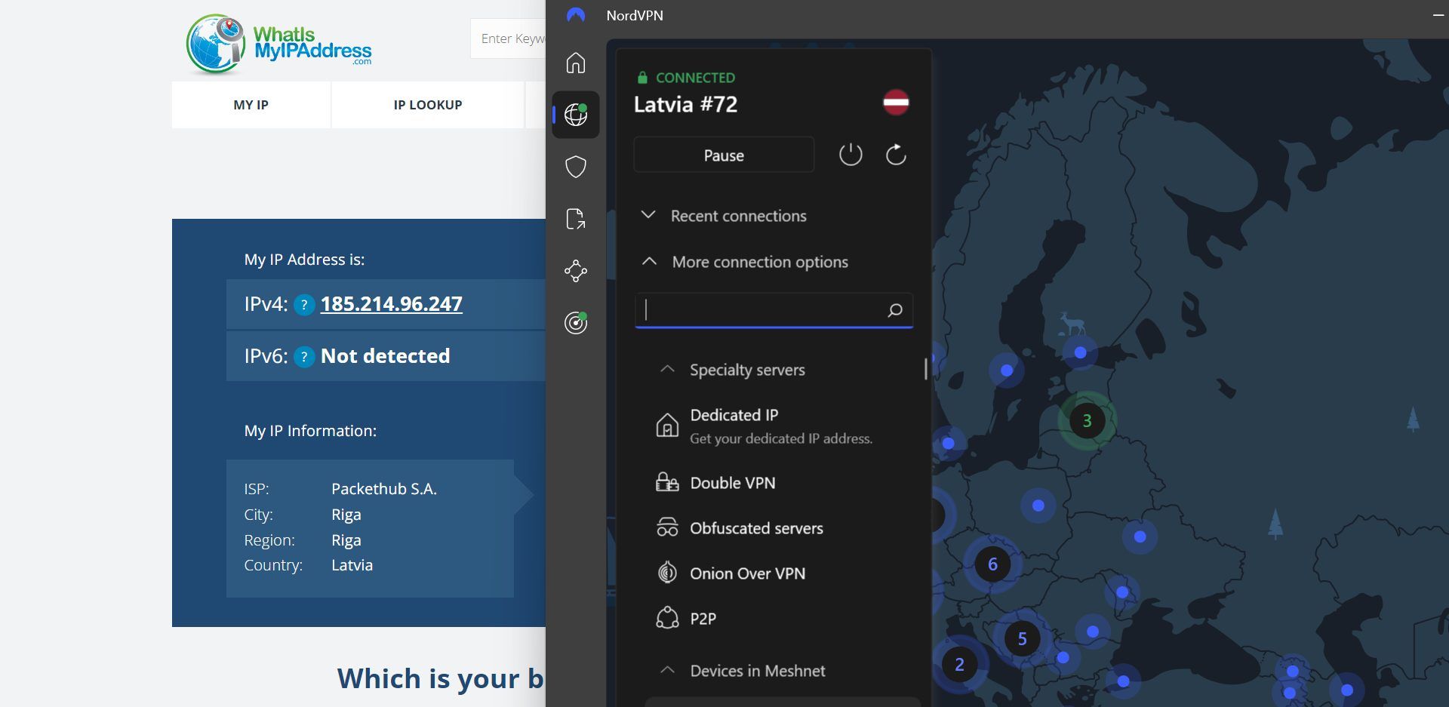Select the green map cluster marked 3
1449x707 pixels.
tap(1087, 420)
